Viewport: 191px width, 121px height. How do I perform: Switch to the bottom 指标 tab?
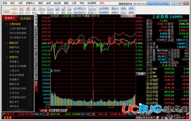pyautogui.click(x=52, y=110)
